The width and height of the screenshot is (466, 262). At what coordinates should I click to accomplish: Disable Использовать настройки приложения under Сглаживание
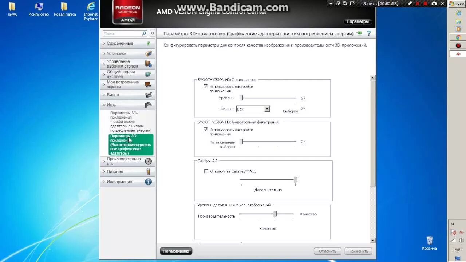pos(206,86)
